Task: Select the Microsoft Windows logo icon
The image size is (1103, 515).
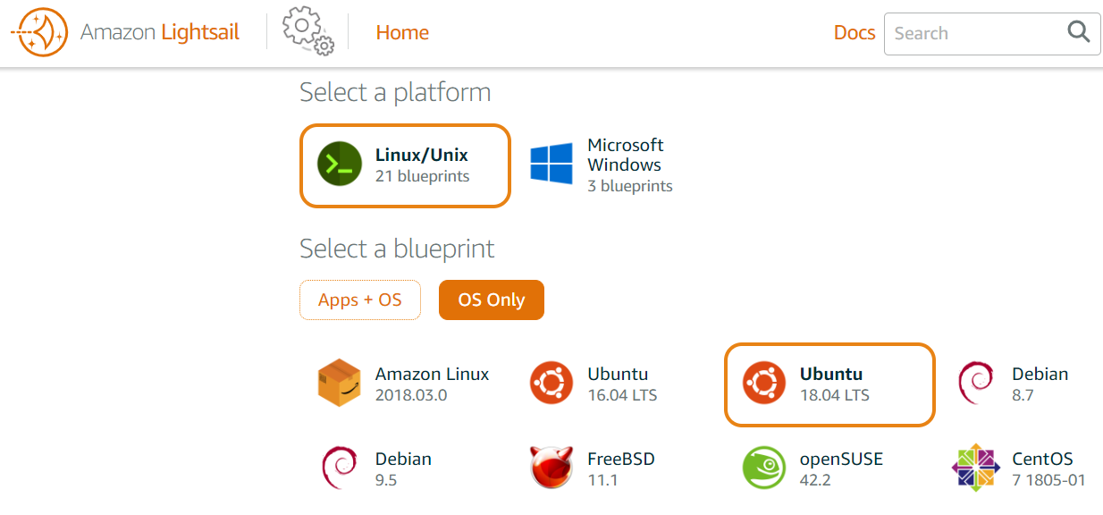Action: click(x=551, y=165)
